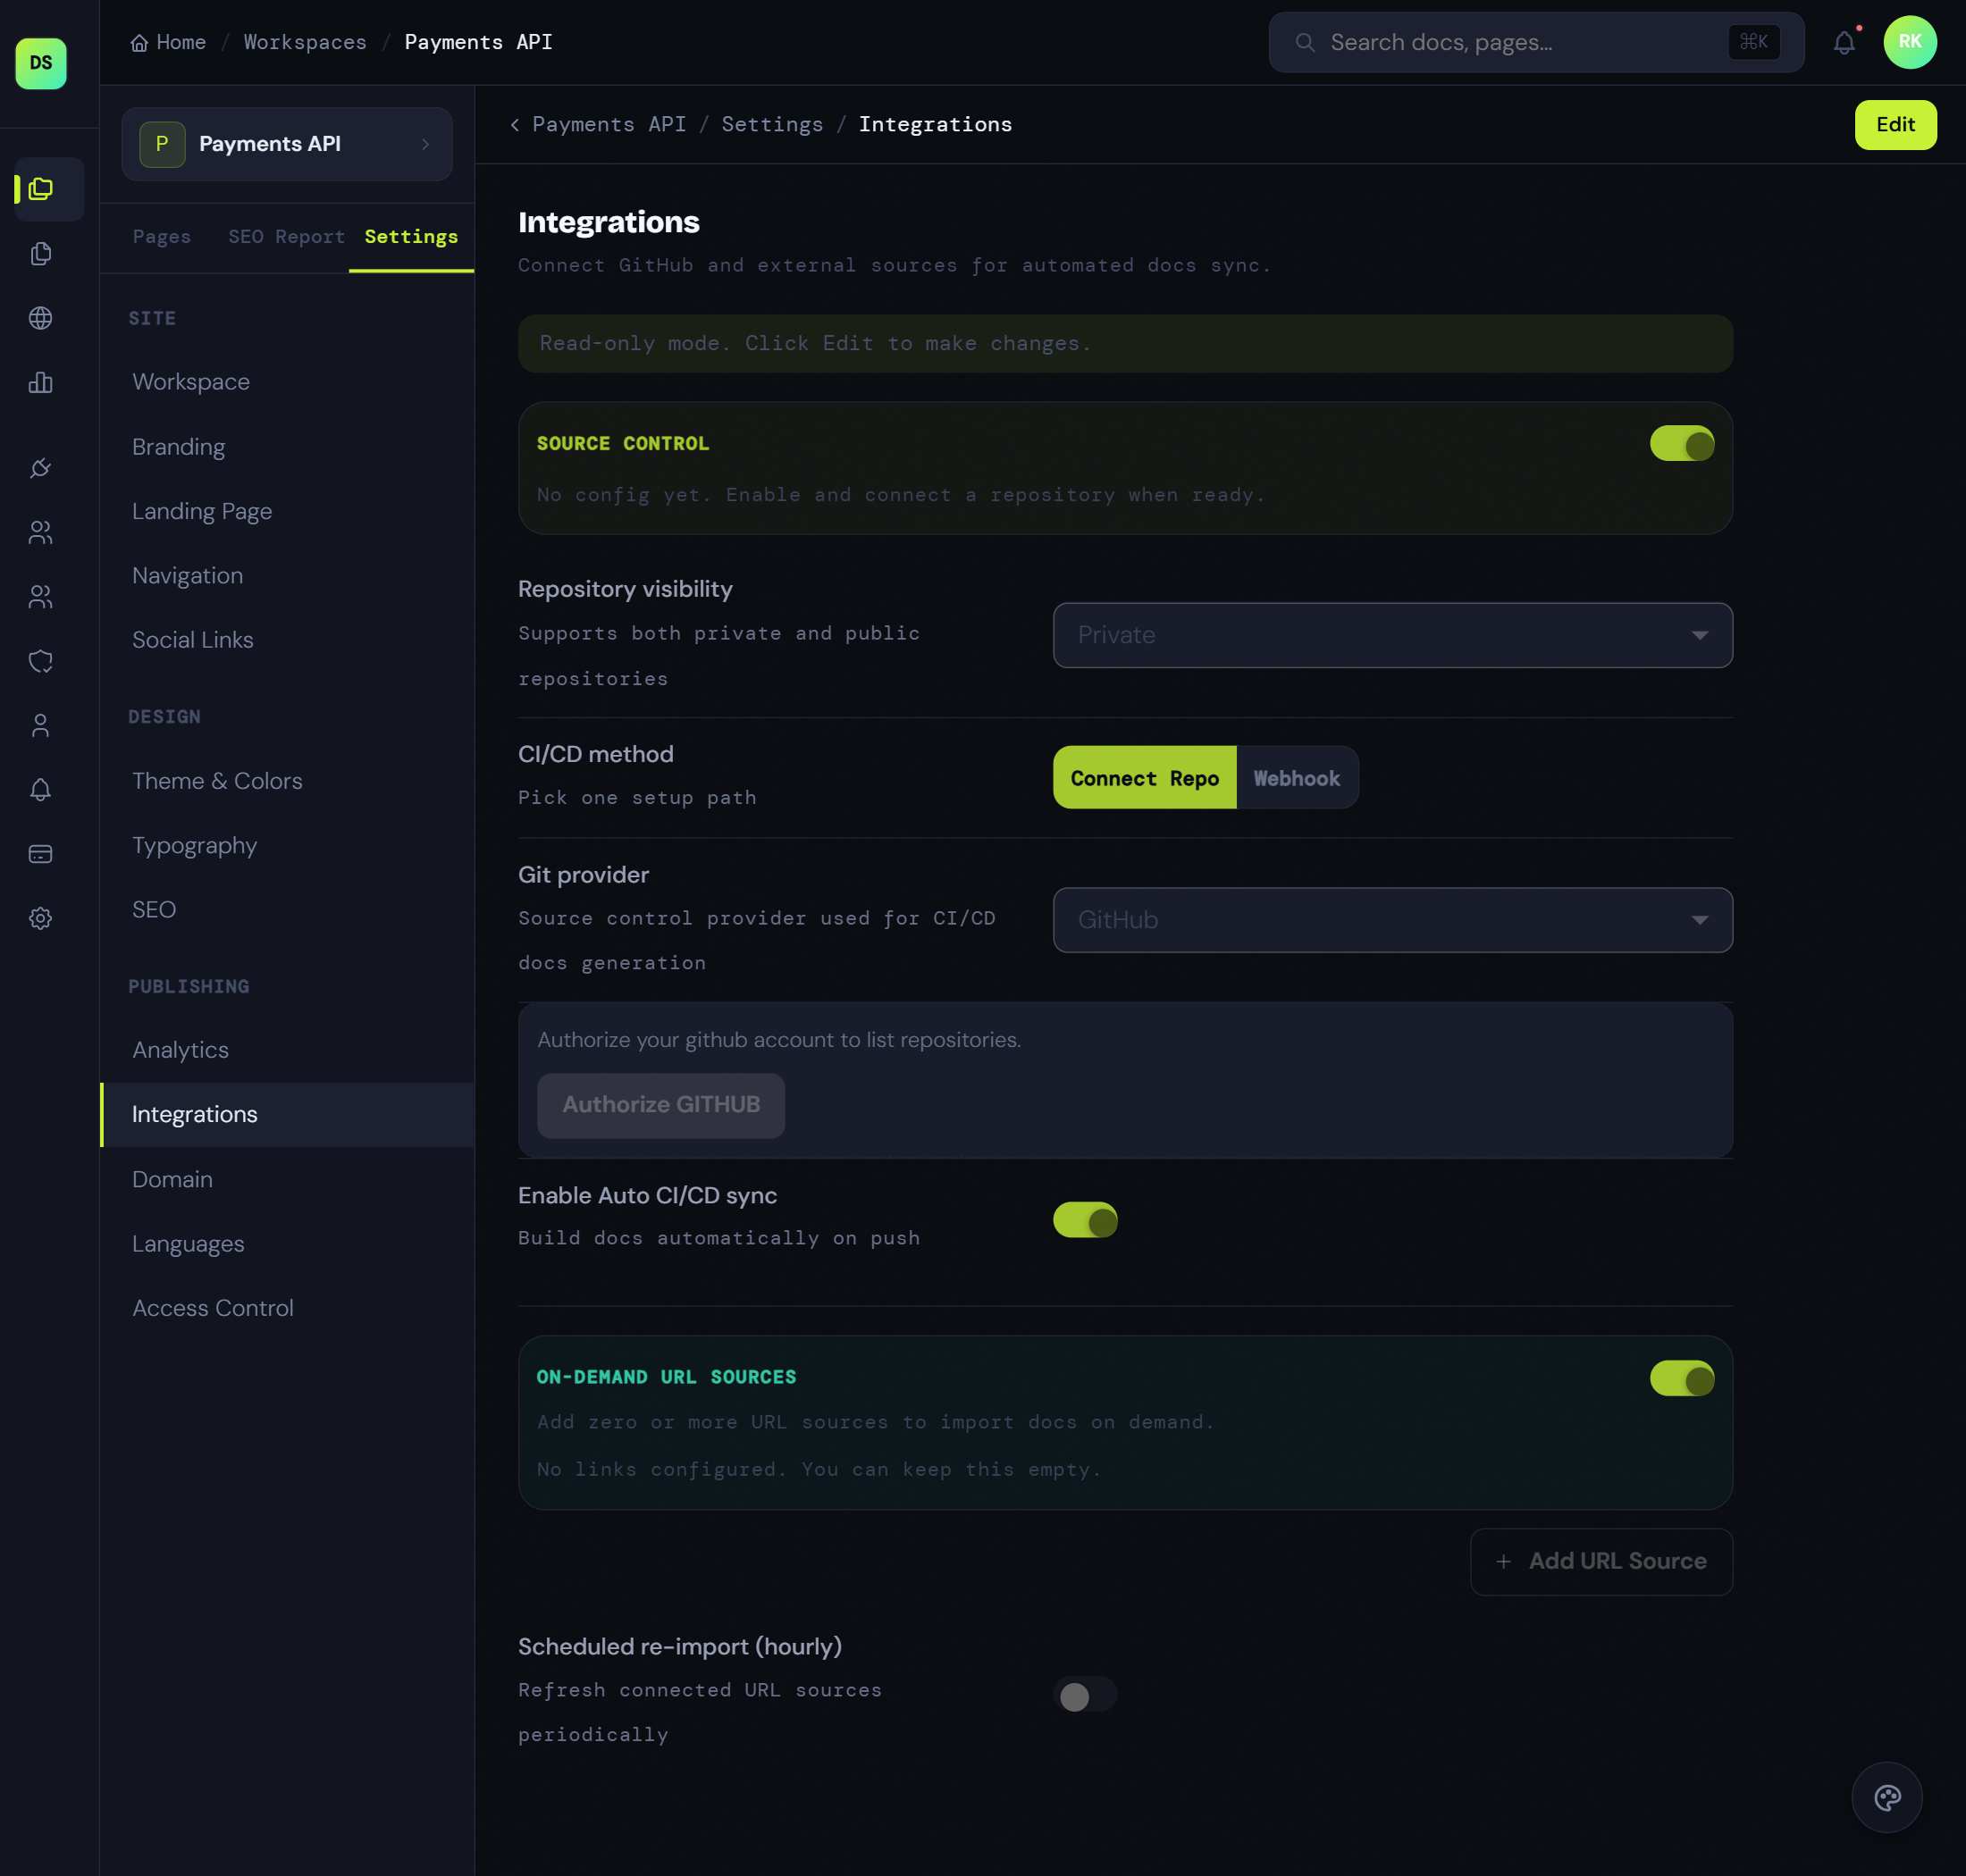Click the Authorize GITHUB button
Image resolution: width=1966 pixels, height=1876 pixels.
pos(660,1105)
